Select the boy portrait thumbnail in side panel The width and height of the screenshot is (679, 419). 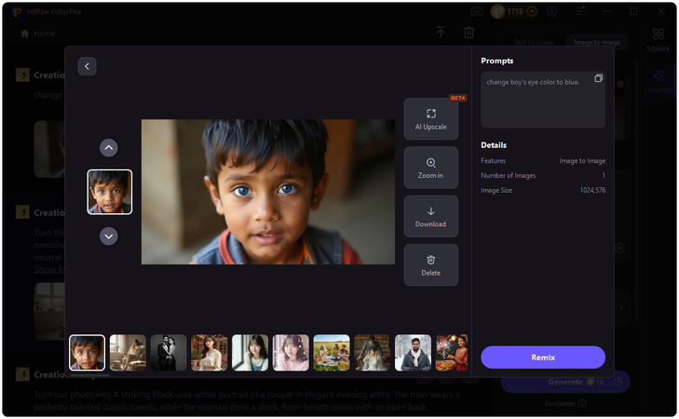(x=109, y=192)
